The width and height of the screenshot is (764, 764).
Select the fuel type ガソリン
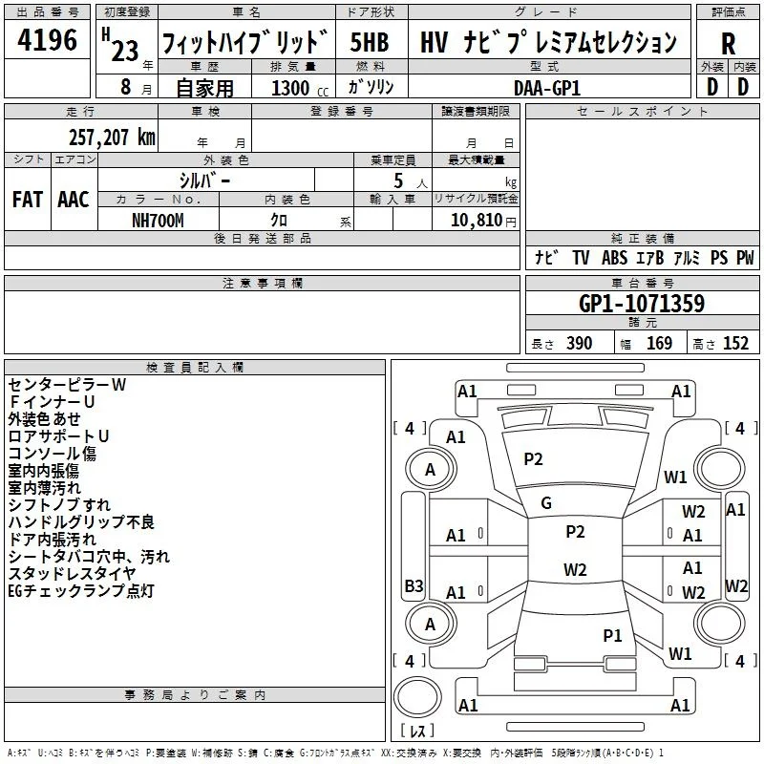coord(371,87)
